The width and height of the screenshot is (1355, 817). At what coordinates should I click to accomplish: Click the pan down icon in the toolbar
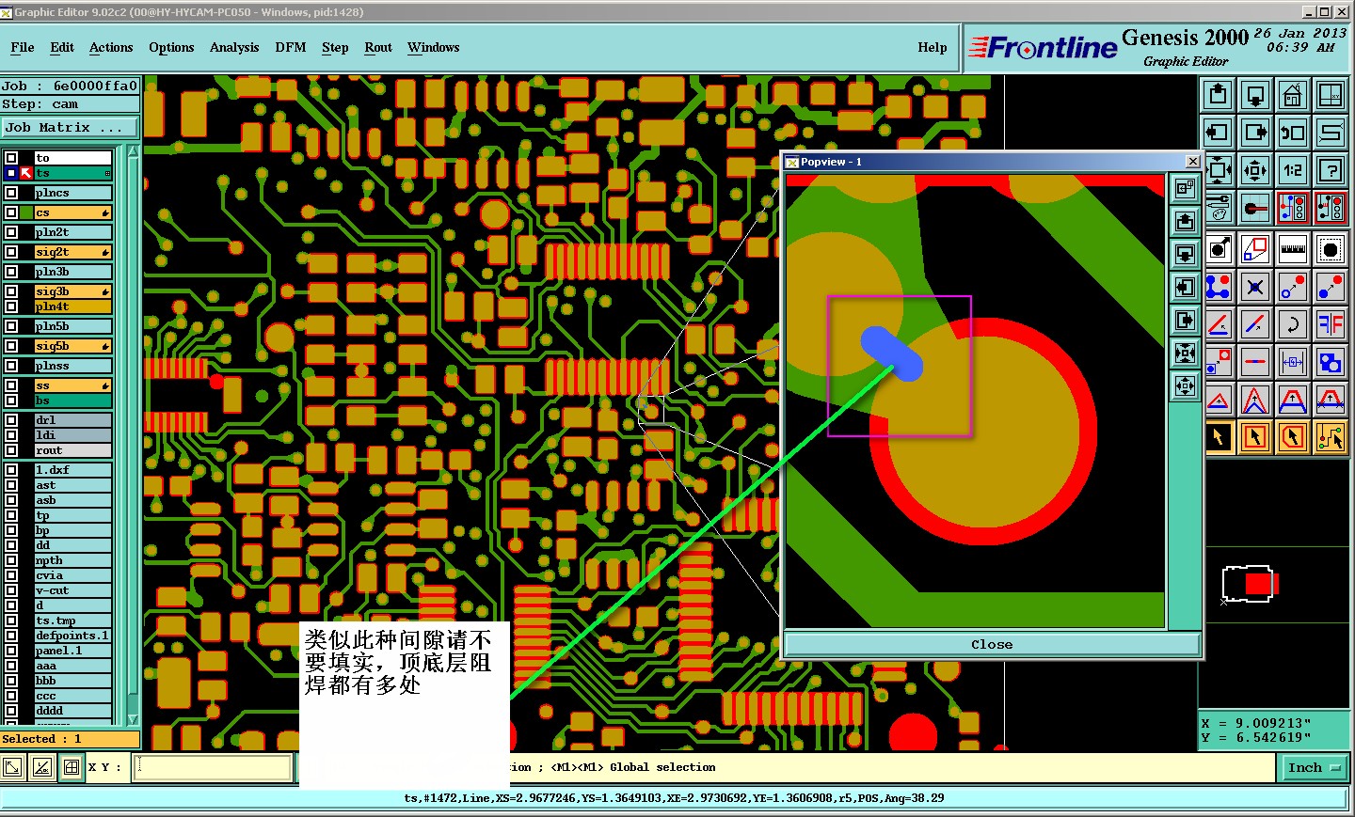[1255, 95]
